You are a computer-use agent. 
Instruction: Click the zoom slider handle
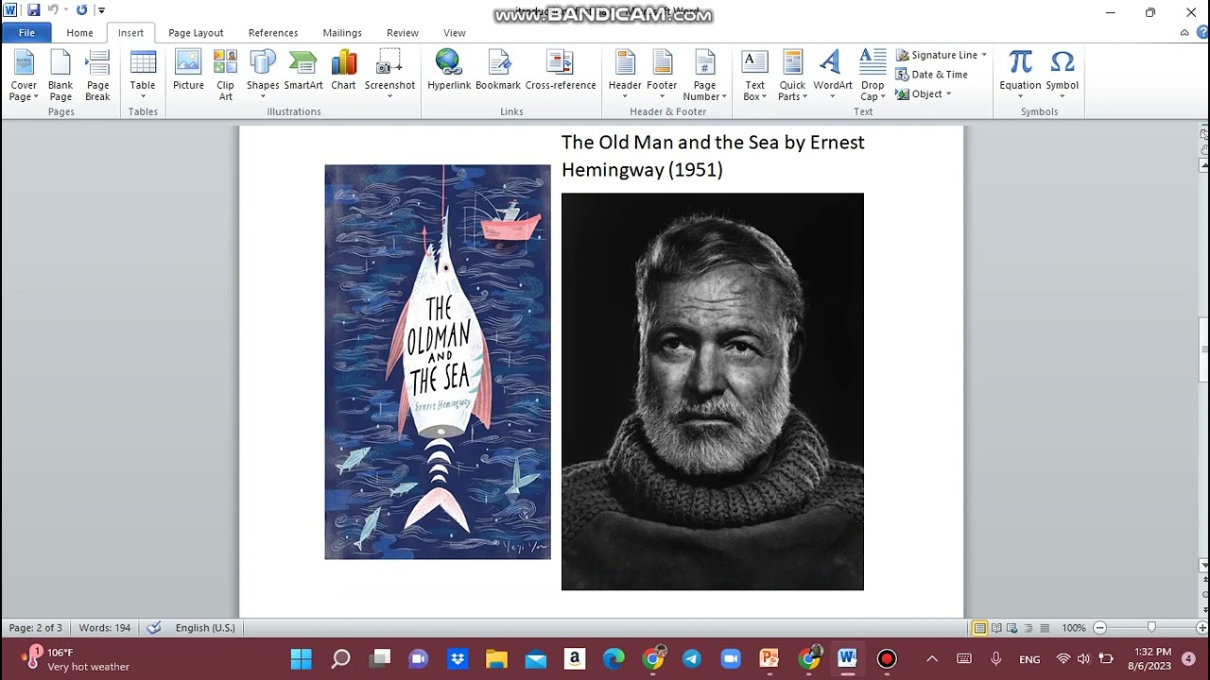point(1151,628)
